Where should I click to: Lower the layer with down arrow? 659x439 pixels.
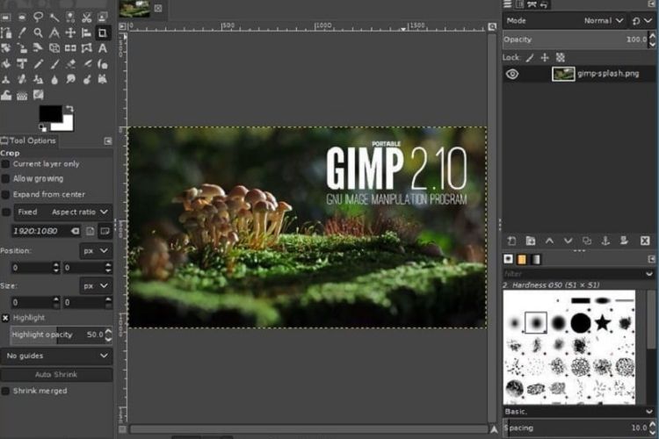click(x=568, y=241)
